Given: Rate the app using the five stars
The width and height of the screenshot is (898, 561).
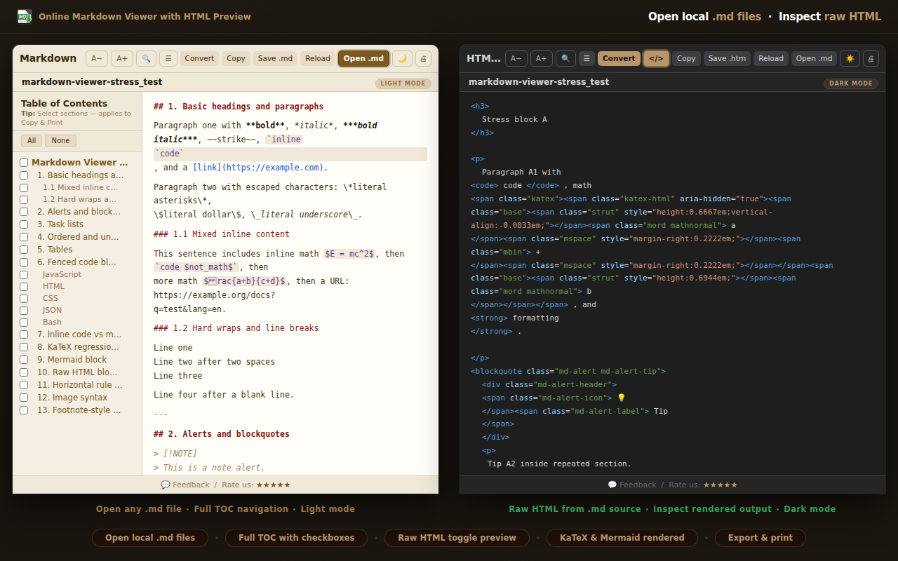Looking at the screenshot, I should [273, 484].
